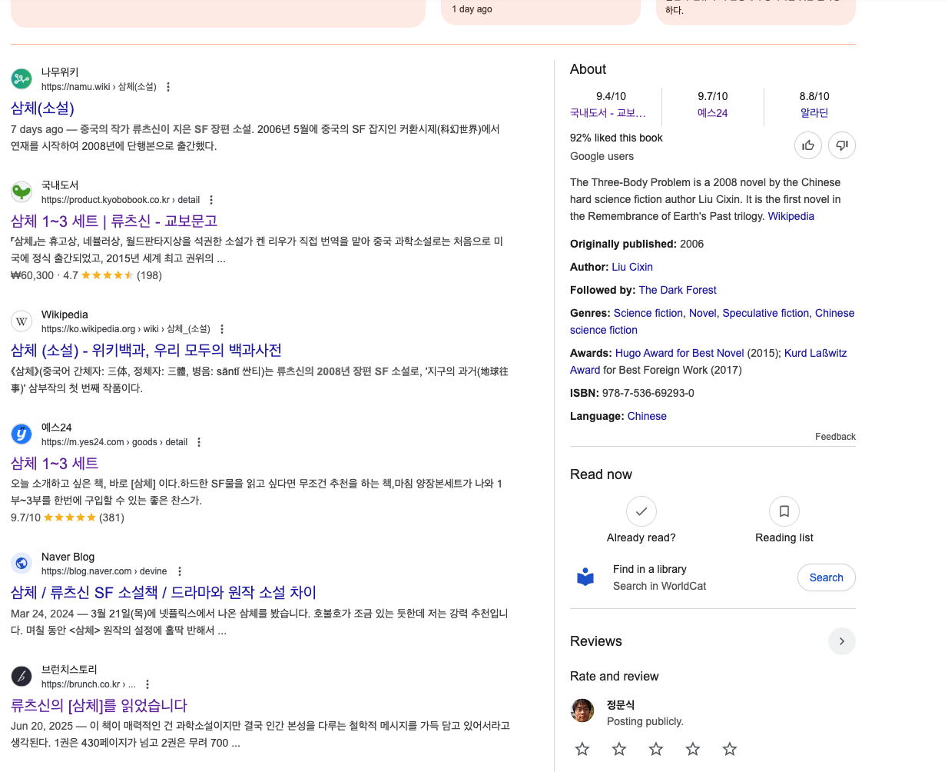Open more options for the ko.wikipedia.org result

pyautogui.click(x=222, y=329)
